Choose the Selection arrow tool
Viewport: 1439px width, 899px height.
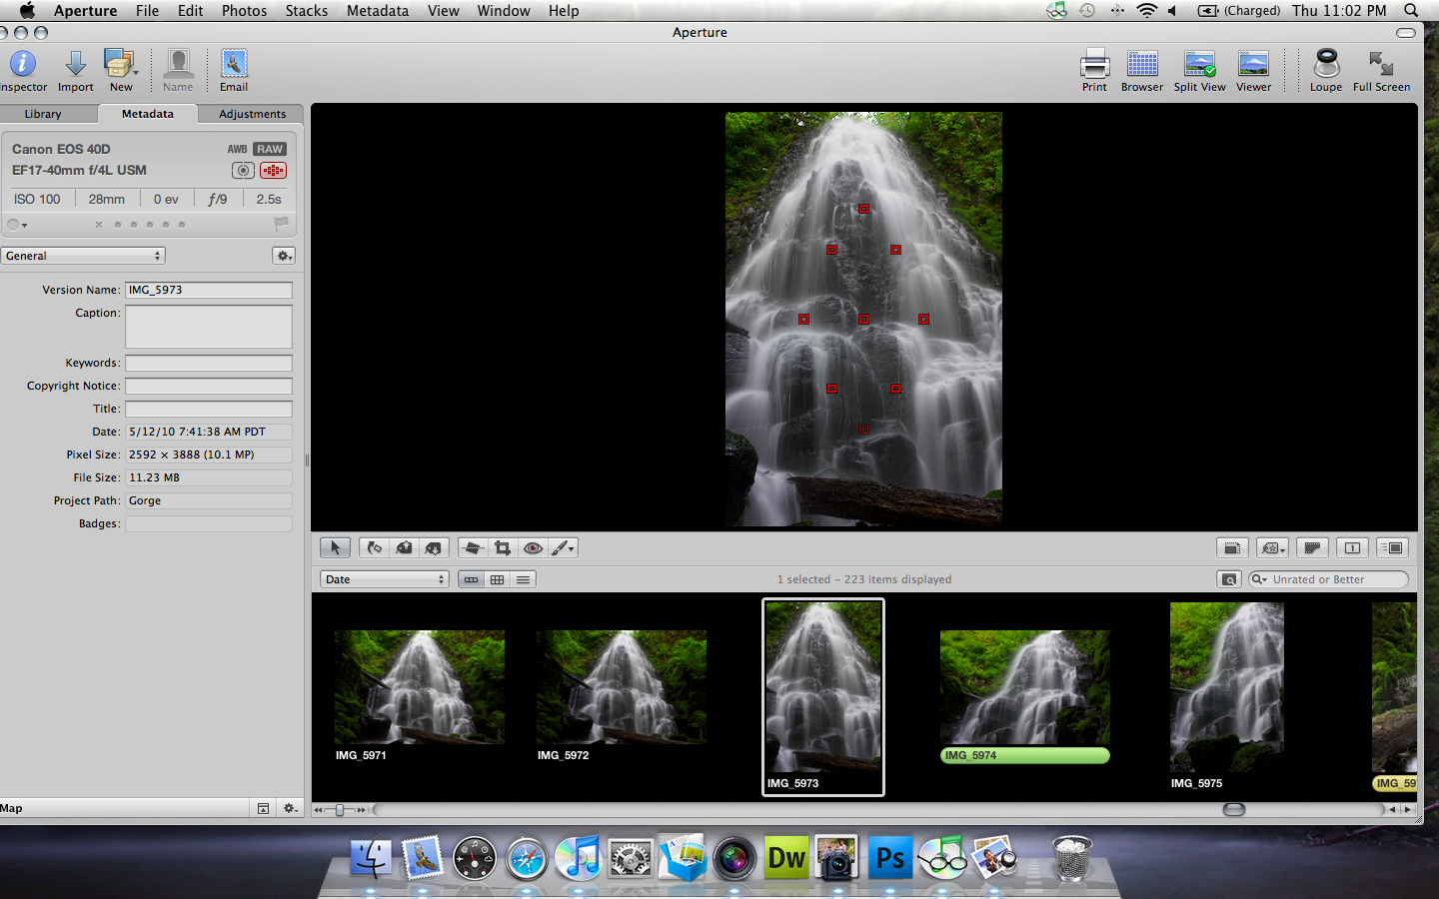(336, 547)
